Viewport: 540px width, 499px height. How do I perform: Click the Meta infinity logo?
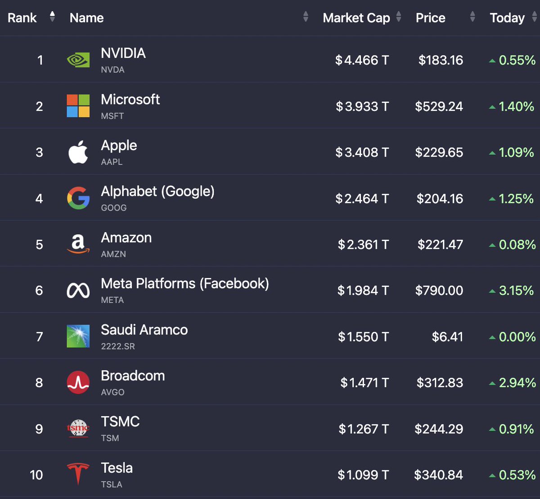pyautogui.click(x=78, y=291)
